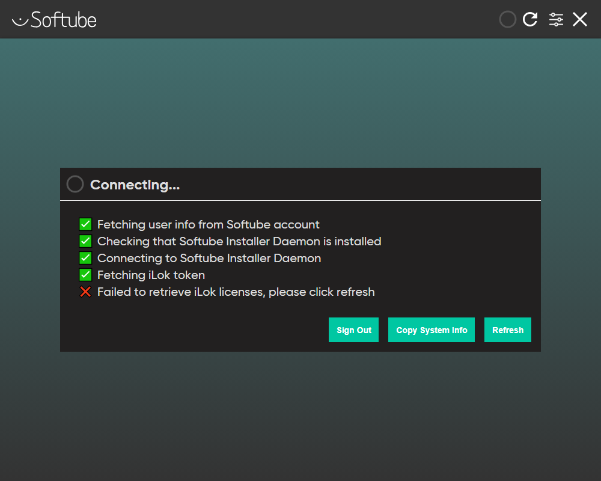601x481 pixels.
Task: Click the teal Refresh button
Action: tap(508, 330)
